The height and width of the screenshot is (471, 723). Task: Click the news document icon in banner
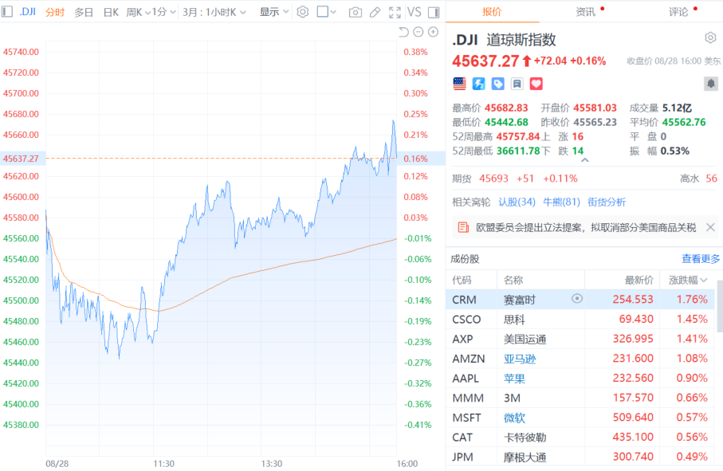(463, 227)
